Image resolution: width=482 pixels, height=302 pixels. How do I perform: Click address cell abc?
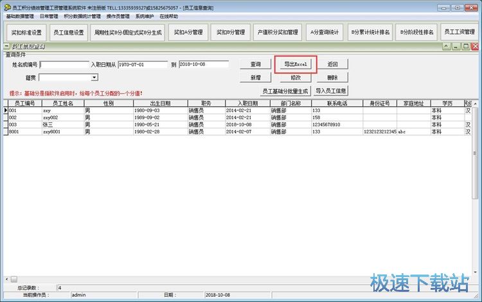[x=413, y=131]
